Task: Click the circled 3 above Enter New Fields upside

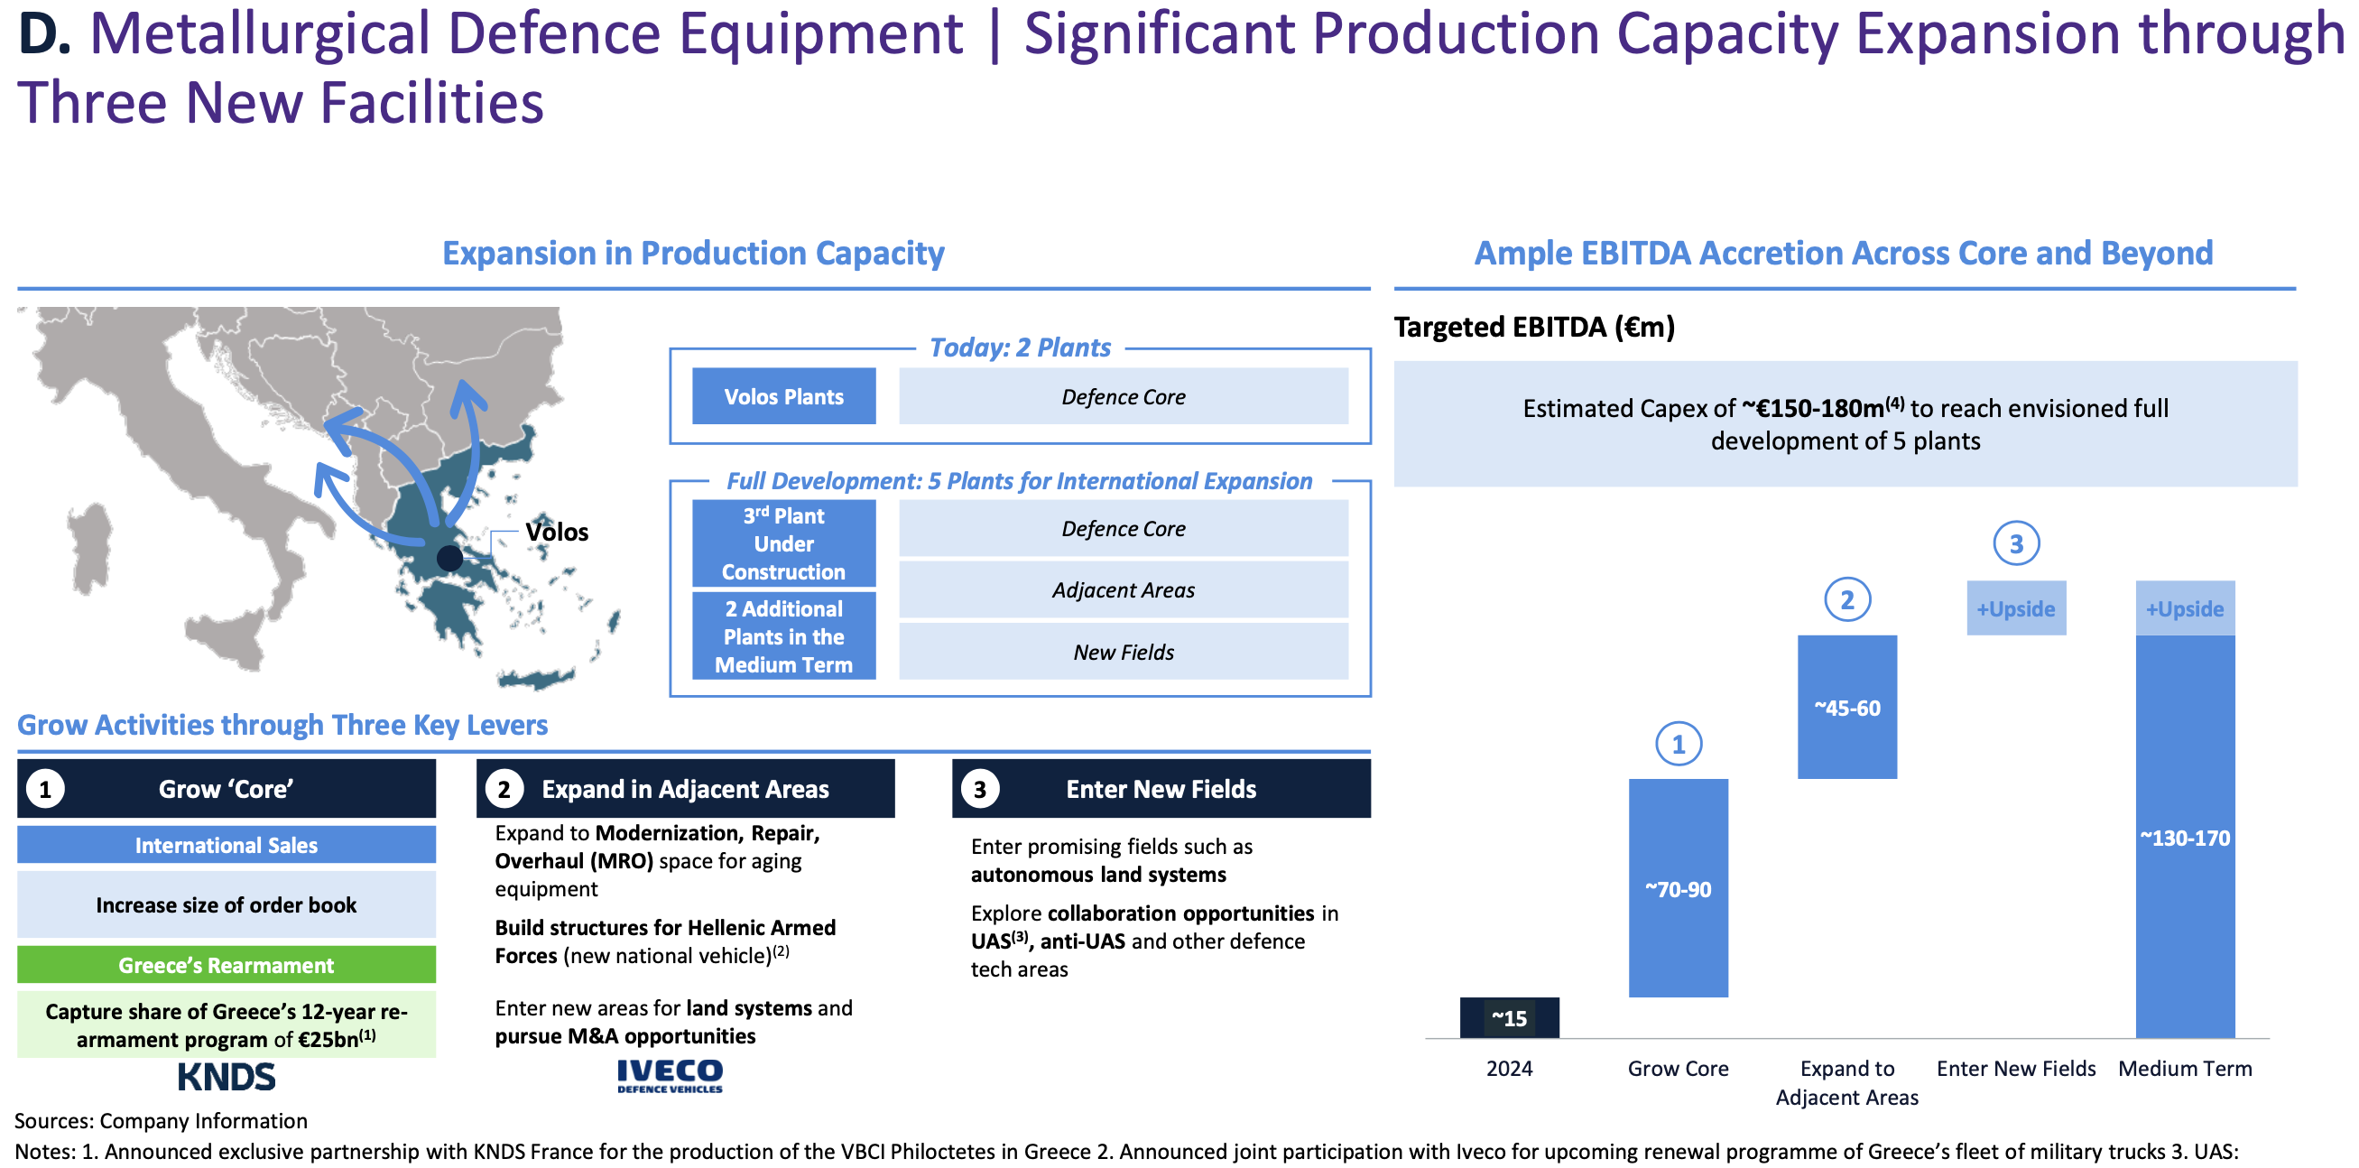Action: [2015, 543]
